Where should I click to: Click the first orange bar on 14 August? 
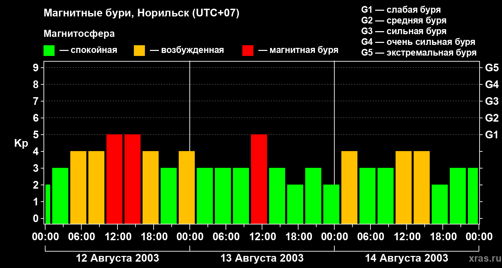click(349, 187)
